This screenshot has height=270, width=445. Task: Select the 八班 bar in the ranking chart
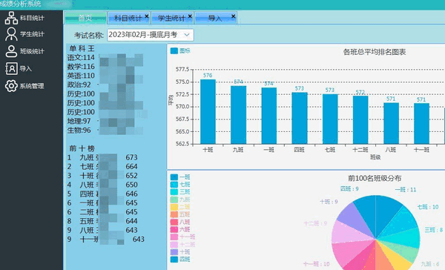391,123
